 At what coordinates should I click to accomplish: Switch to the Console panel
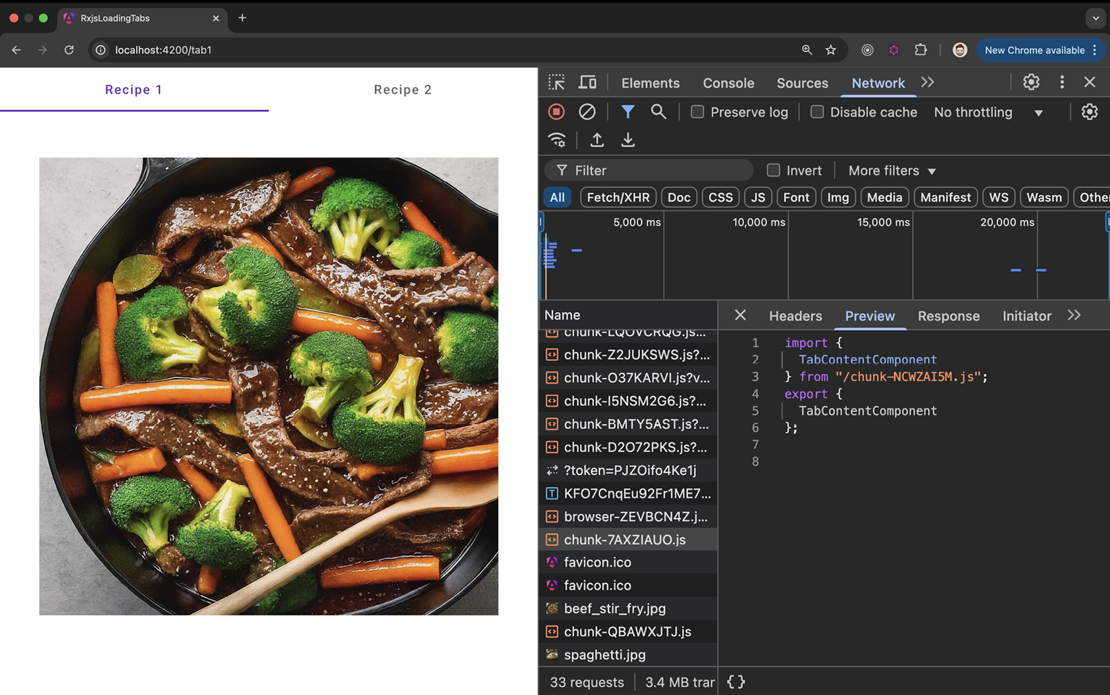[x=729, y=82]
